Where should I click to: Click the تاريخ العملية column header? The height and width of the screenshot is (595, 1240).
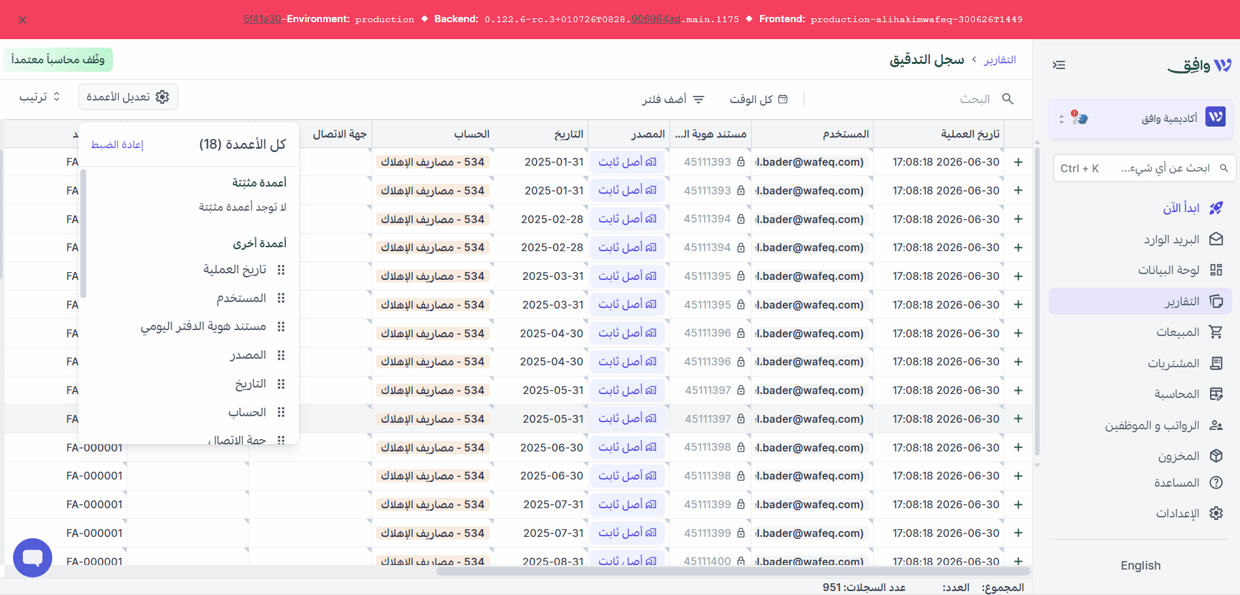click(938, 134)
